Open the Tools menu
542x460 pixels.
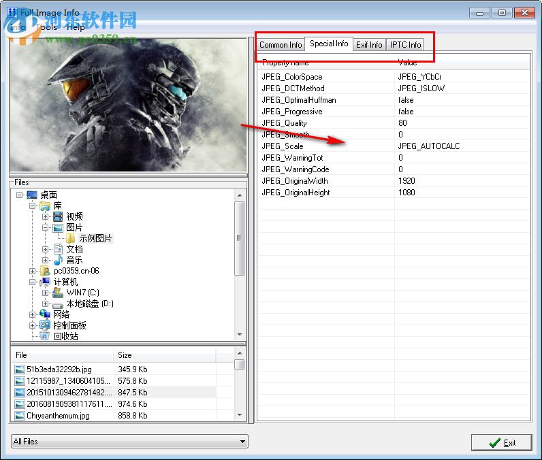click(x=46, y=27)
